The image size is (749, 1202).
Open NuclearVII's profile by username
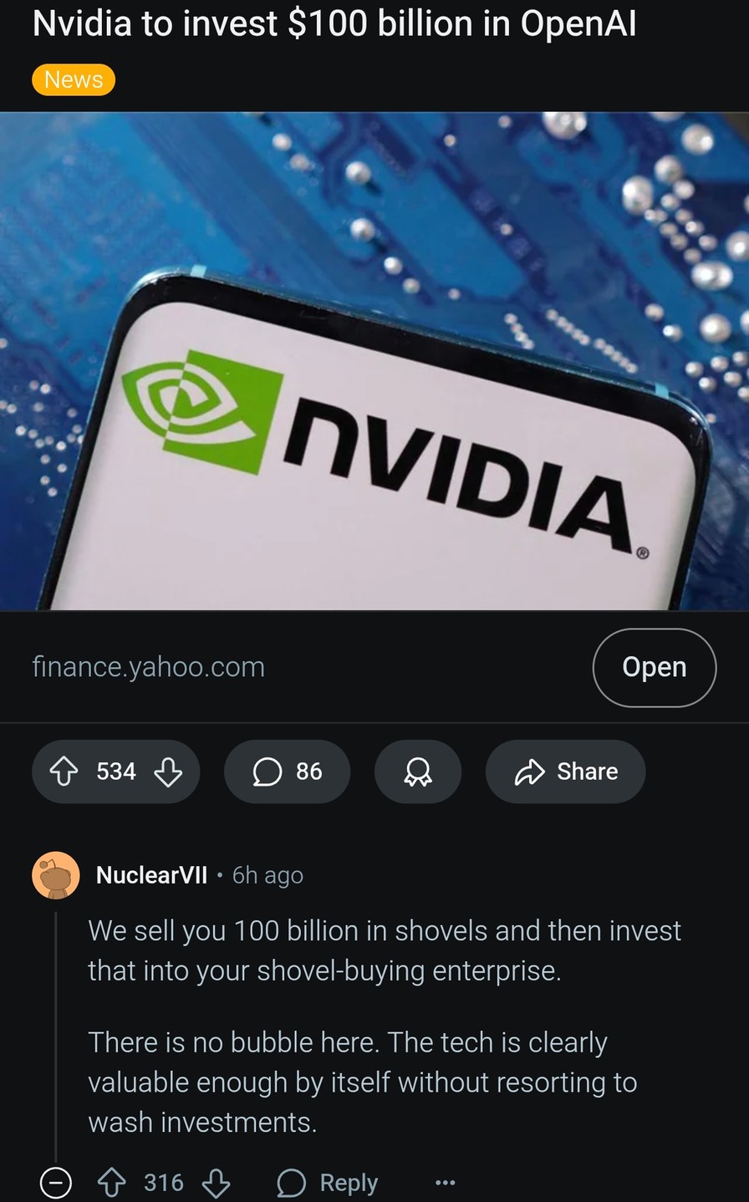click(151, 876)
